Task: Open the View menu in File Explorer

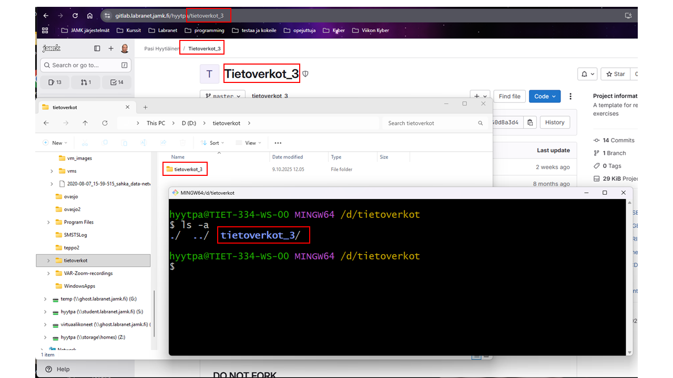Action: 249,143
